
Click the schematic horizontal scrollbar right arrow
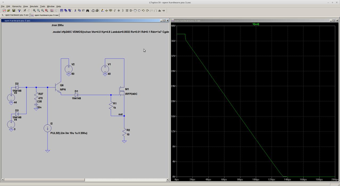[167, 180]
